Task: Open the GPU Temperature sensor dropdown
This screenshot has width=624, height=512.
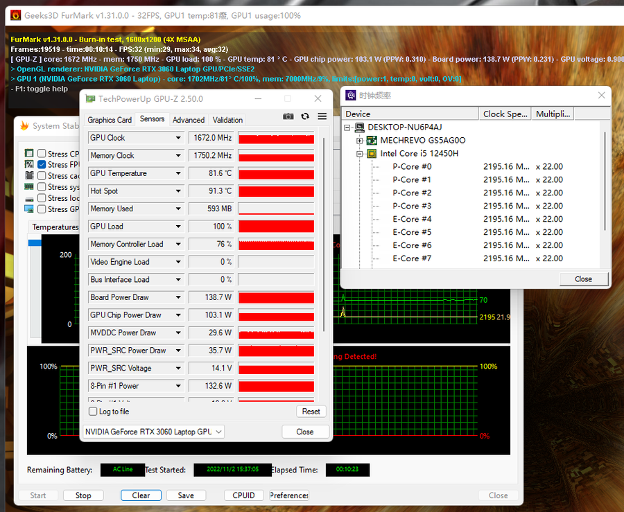Action: [178, 173]
